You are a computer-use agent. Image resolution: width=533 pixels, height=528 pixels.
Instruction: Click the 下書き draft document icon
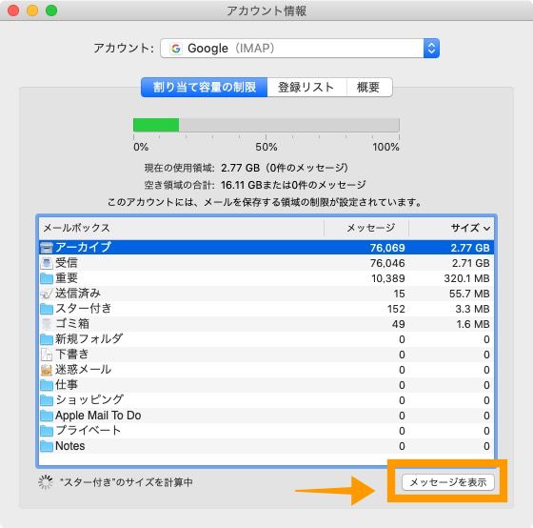(x=47, y=355)
